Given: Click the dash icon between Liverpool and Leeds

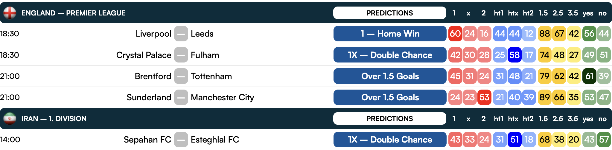Looking at the screenshot, I should (x=181, y=34).
